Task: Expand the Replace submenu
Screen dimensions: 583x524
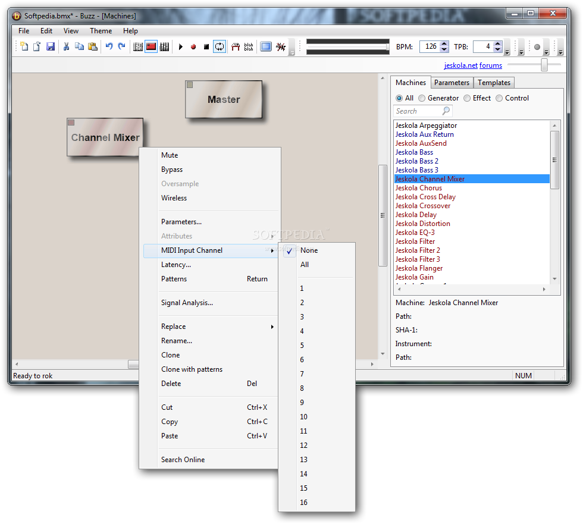Action: click(211, 327)
